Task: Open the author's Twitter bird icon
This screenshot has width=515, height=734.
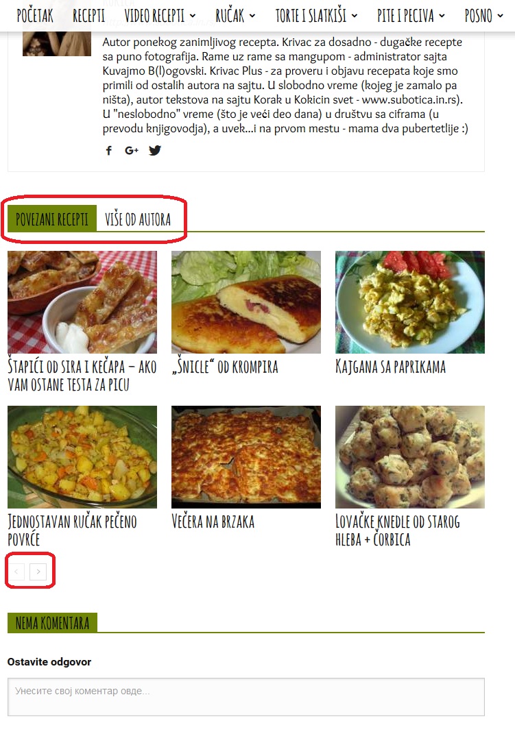Action: point(155,150)
